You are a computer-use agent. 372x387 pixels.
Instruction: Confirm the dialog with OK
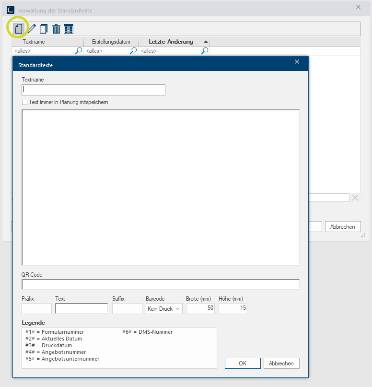point(243,364)
